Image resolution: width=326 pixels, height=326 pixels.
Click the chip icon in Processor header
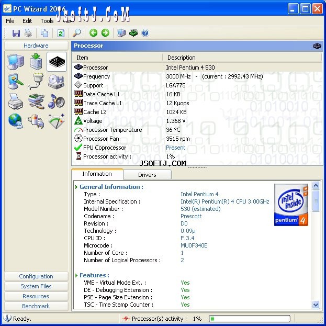pyautogui.click(x=317, y=46)
